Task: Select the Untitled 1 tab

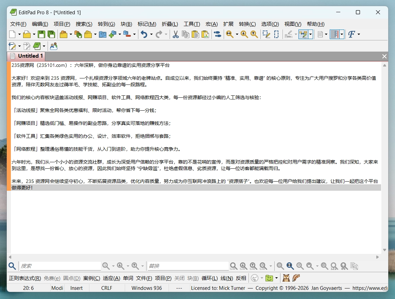Action: 27,56
